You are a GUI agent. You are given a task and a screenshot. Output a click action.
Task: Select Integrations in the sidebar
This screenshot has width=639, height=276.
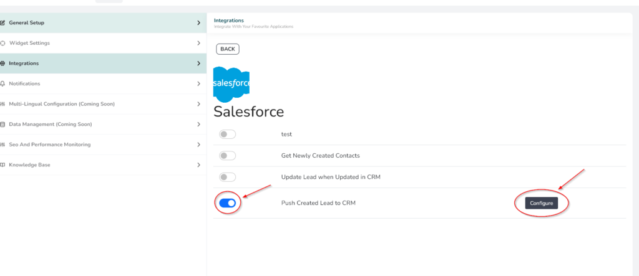[x=103, y=64]
